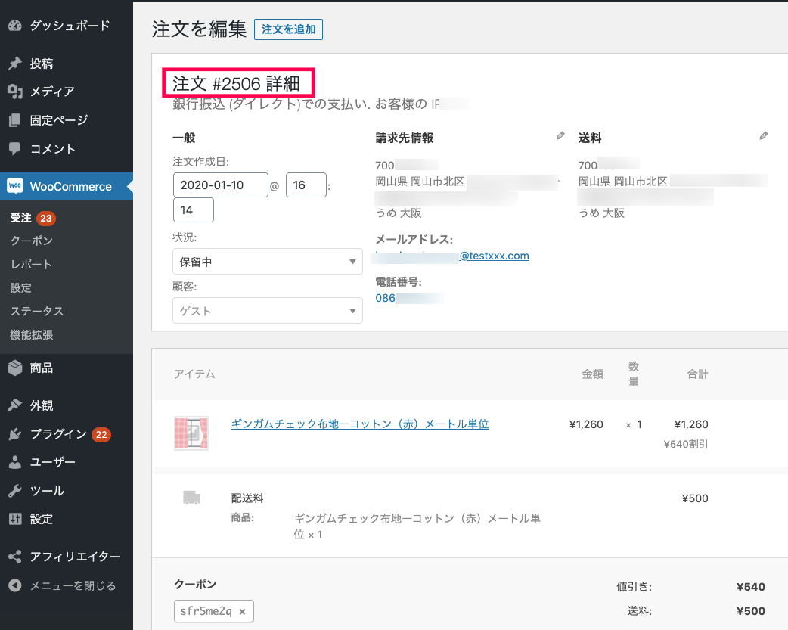Click the 合計 column header
This screenshot has height=630, width=788.
pyautogui.click(x=697, y=374)
